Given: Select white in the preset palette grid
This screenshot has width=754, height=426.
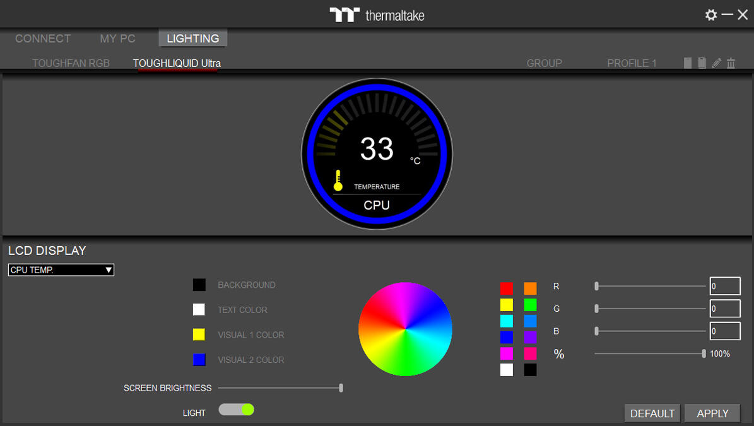Looking at the screenshot, I should tap(507, 370).
